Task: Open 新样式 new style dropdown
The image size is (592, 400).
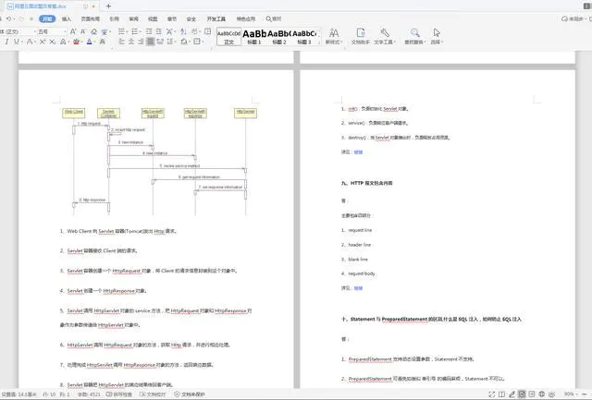Action: coord(334,37)
